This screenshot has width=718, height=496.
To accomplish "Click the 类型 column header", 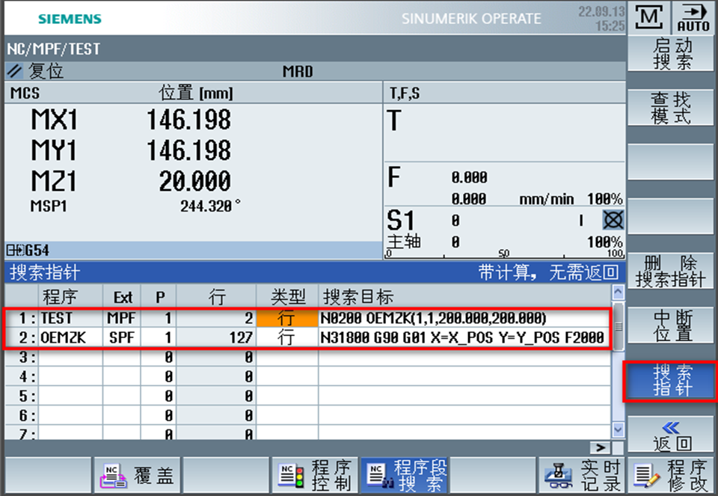I will pos(287,297).
